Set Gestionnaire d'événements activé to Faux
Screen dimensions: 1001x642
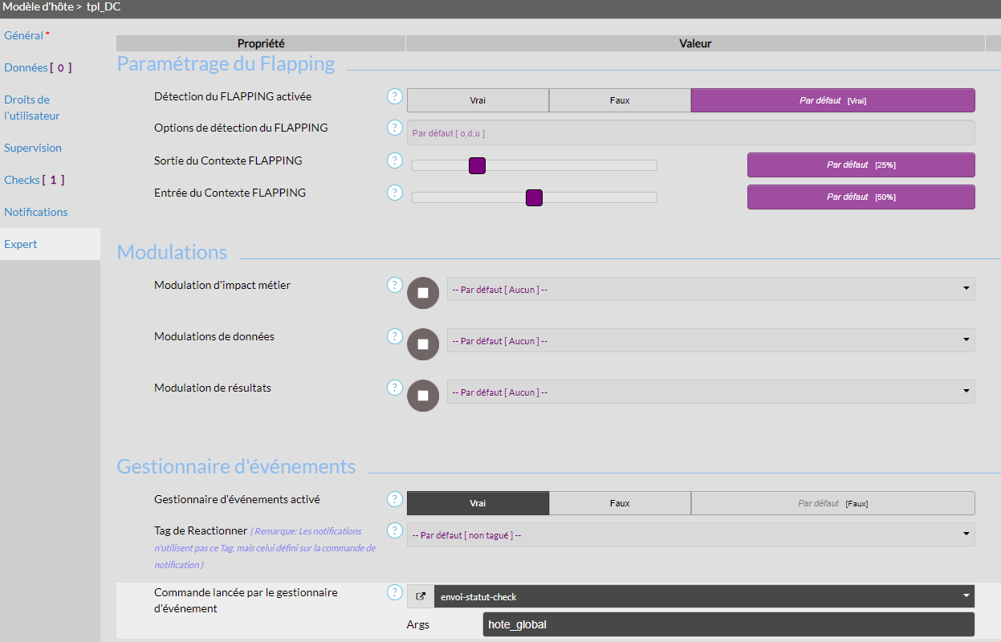pyautogui.click(x=620, y=503)
